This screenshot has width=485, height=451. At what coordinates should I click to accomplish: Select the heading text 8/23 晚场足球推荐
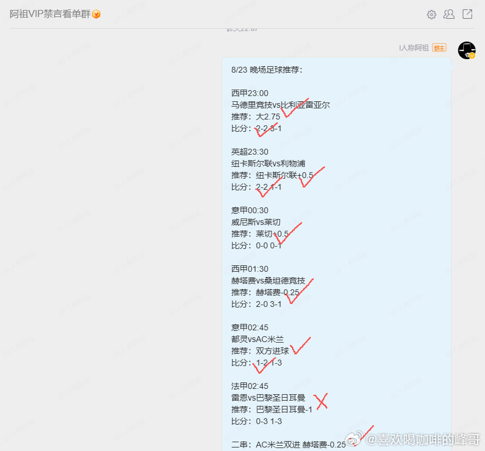(267, 70)
